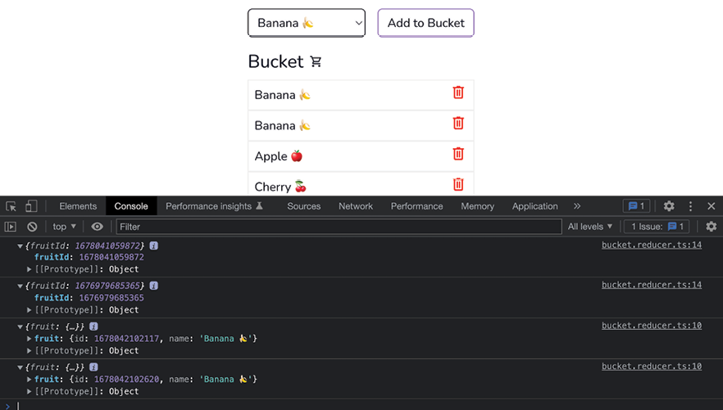Expand Prototype under fruitId 1678041059872
Image resolution: width=723 pixels, height=410 pixels.
point(29,269)
